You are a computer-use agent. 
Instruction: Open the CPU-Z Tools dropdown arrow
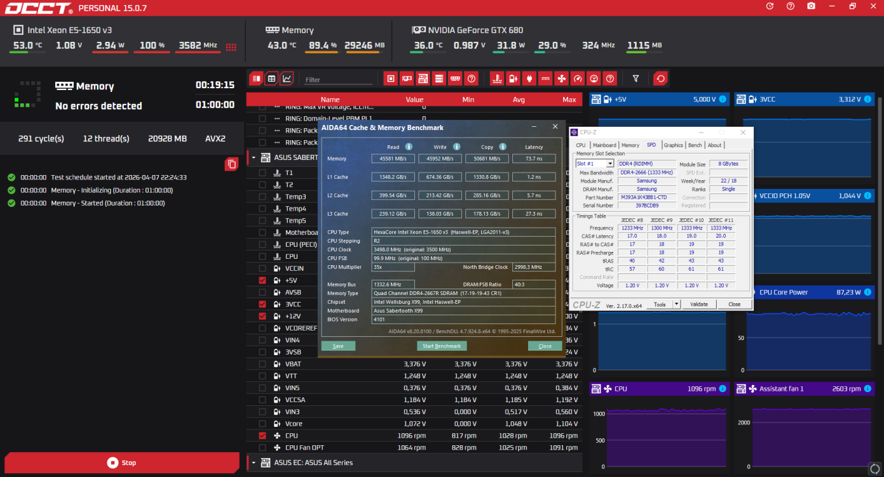676,304
